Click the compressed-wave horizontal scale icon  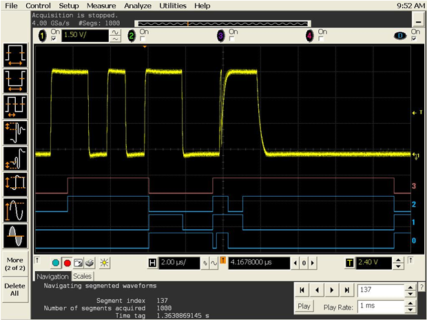pos(205,263)
